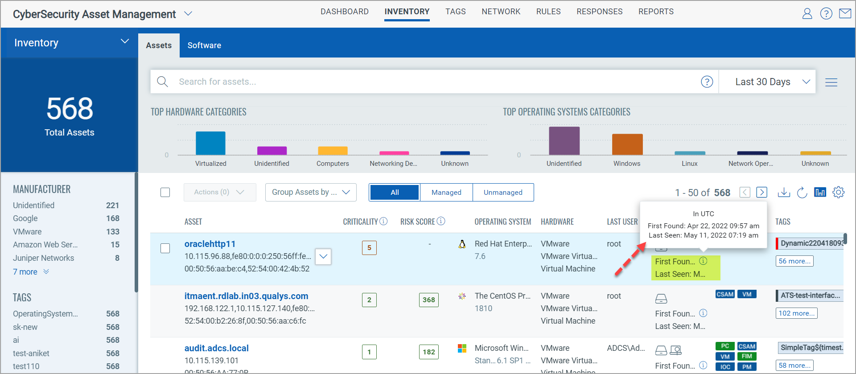Refresh the asset list

pos(802,192)
